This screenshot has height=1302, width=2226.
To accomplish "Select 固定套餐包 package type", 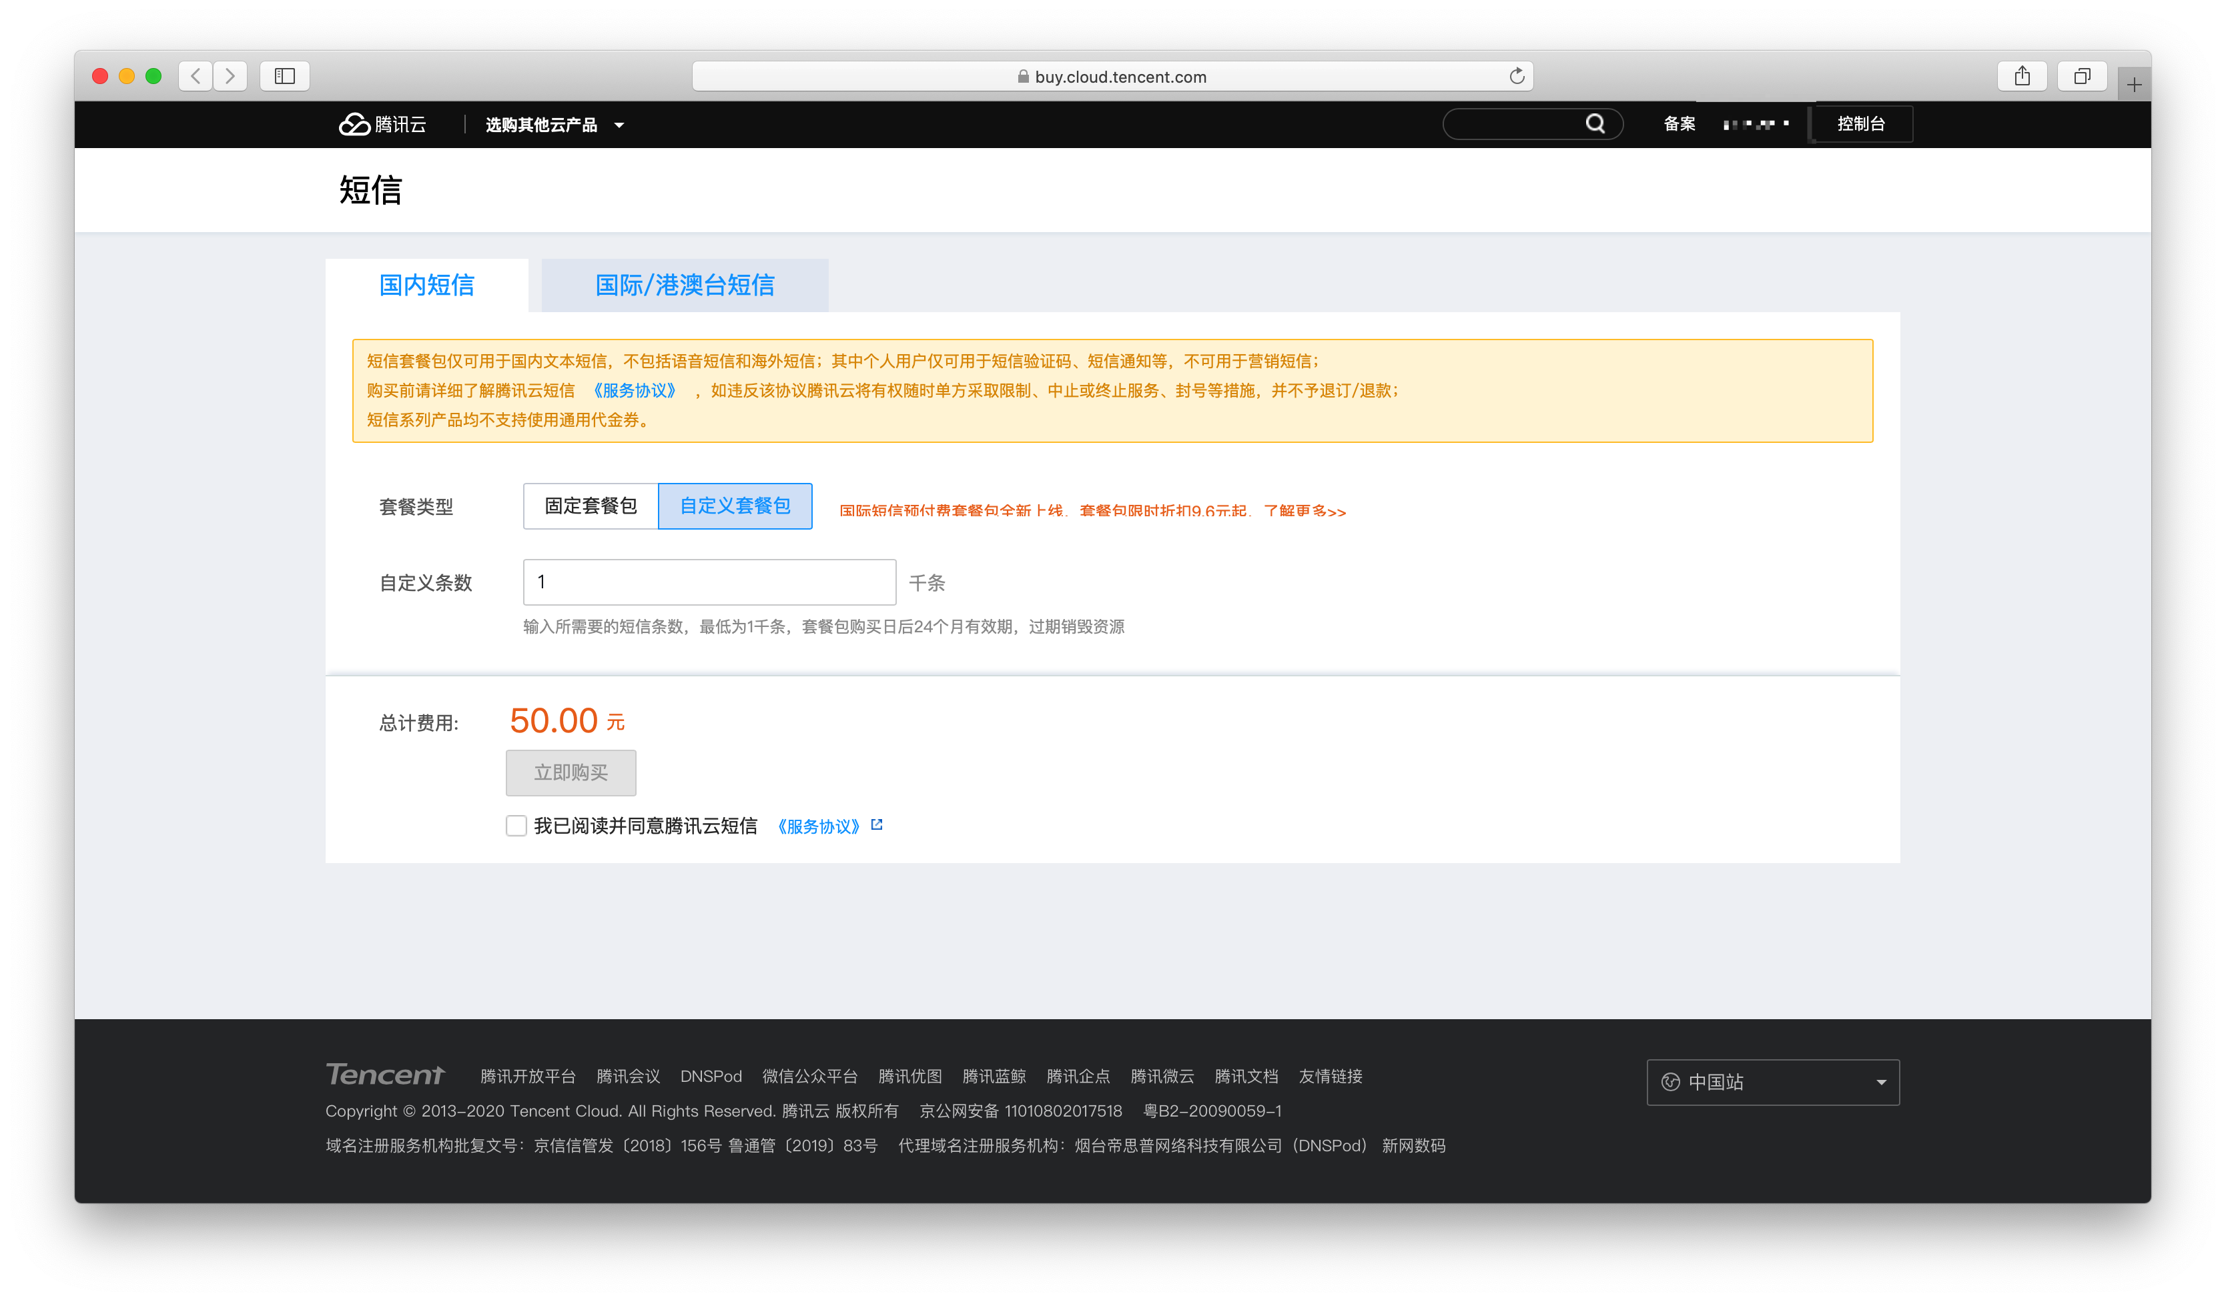I will pos(590,506).
